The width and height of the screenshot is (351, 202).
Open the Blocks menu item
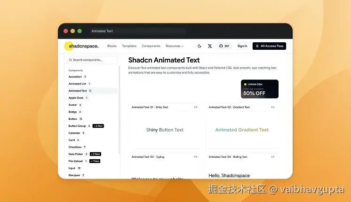point(112,46)
